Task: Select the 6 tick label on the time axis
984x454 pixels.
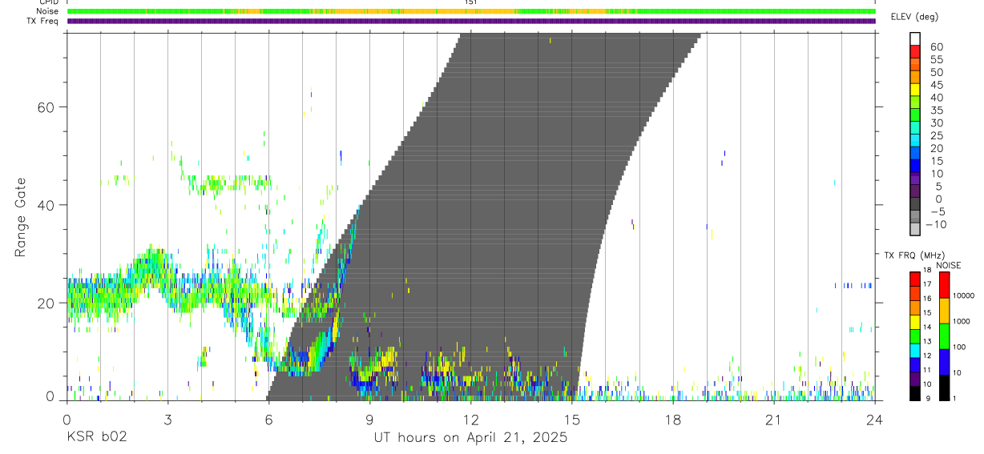Action: (x=268, y=419)
